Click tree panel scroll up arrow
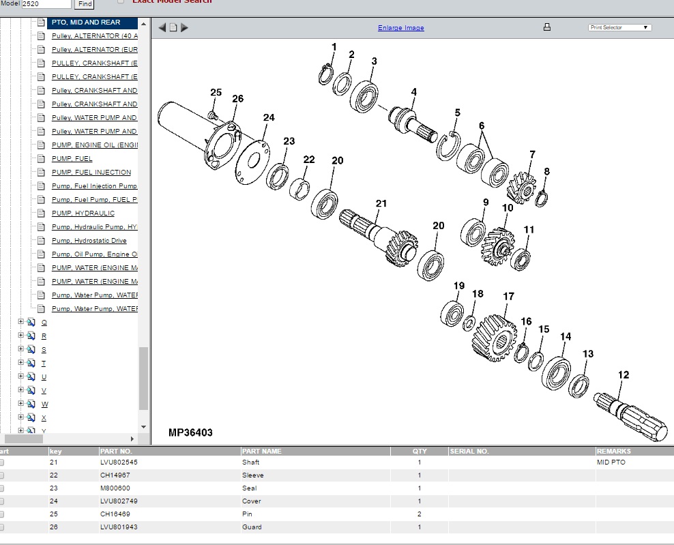 point(143,24)
